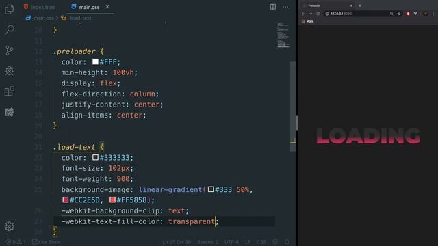Click the editor vertical scrollbar

293,107
